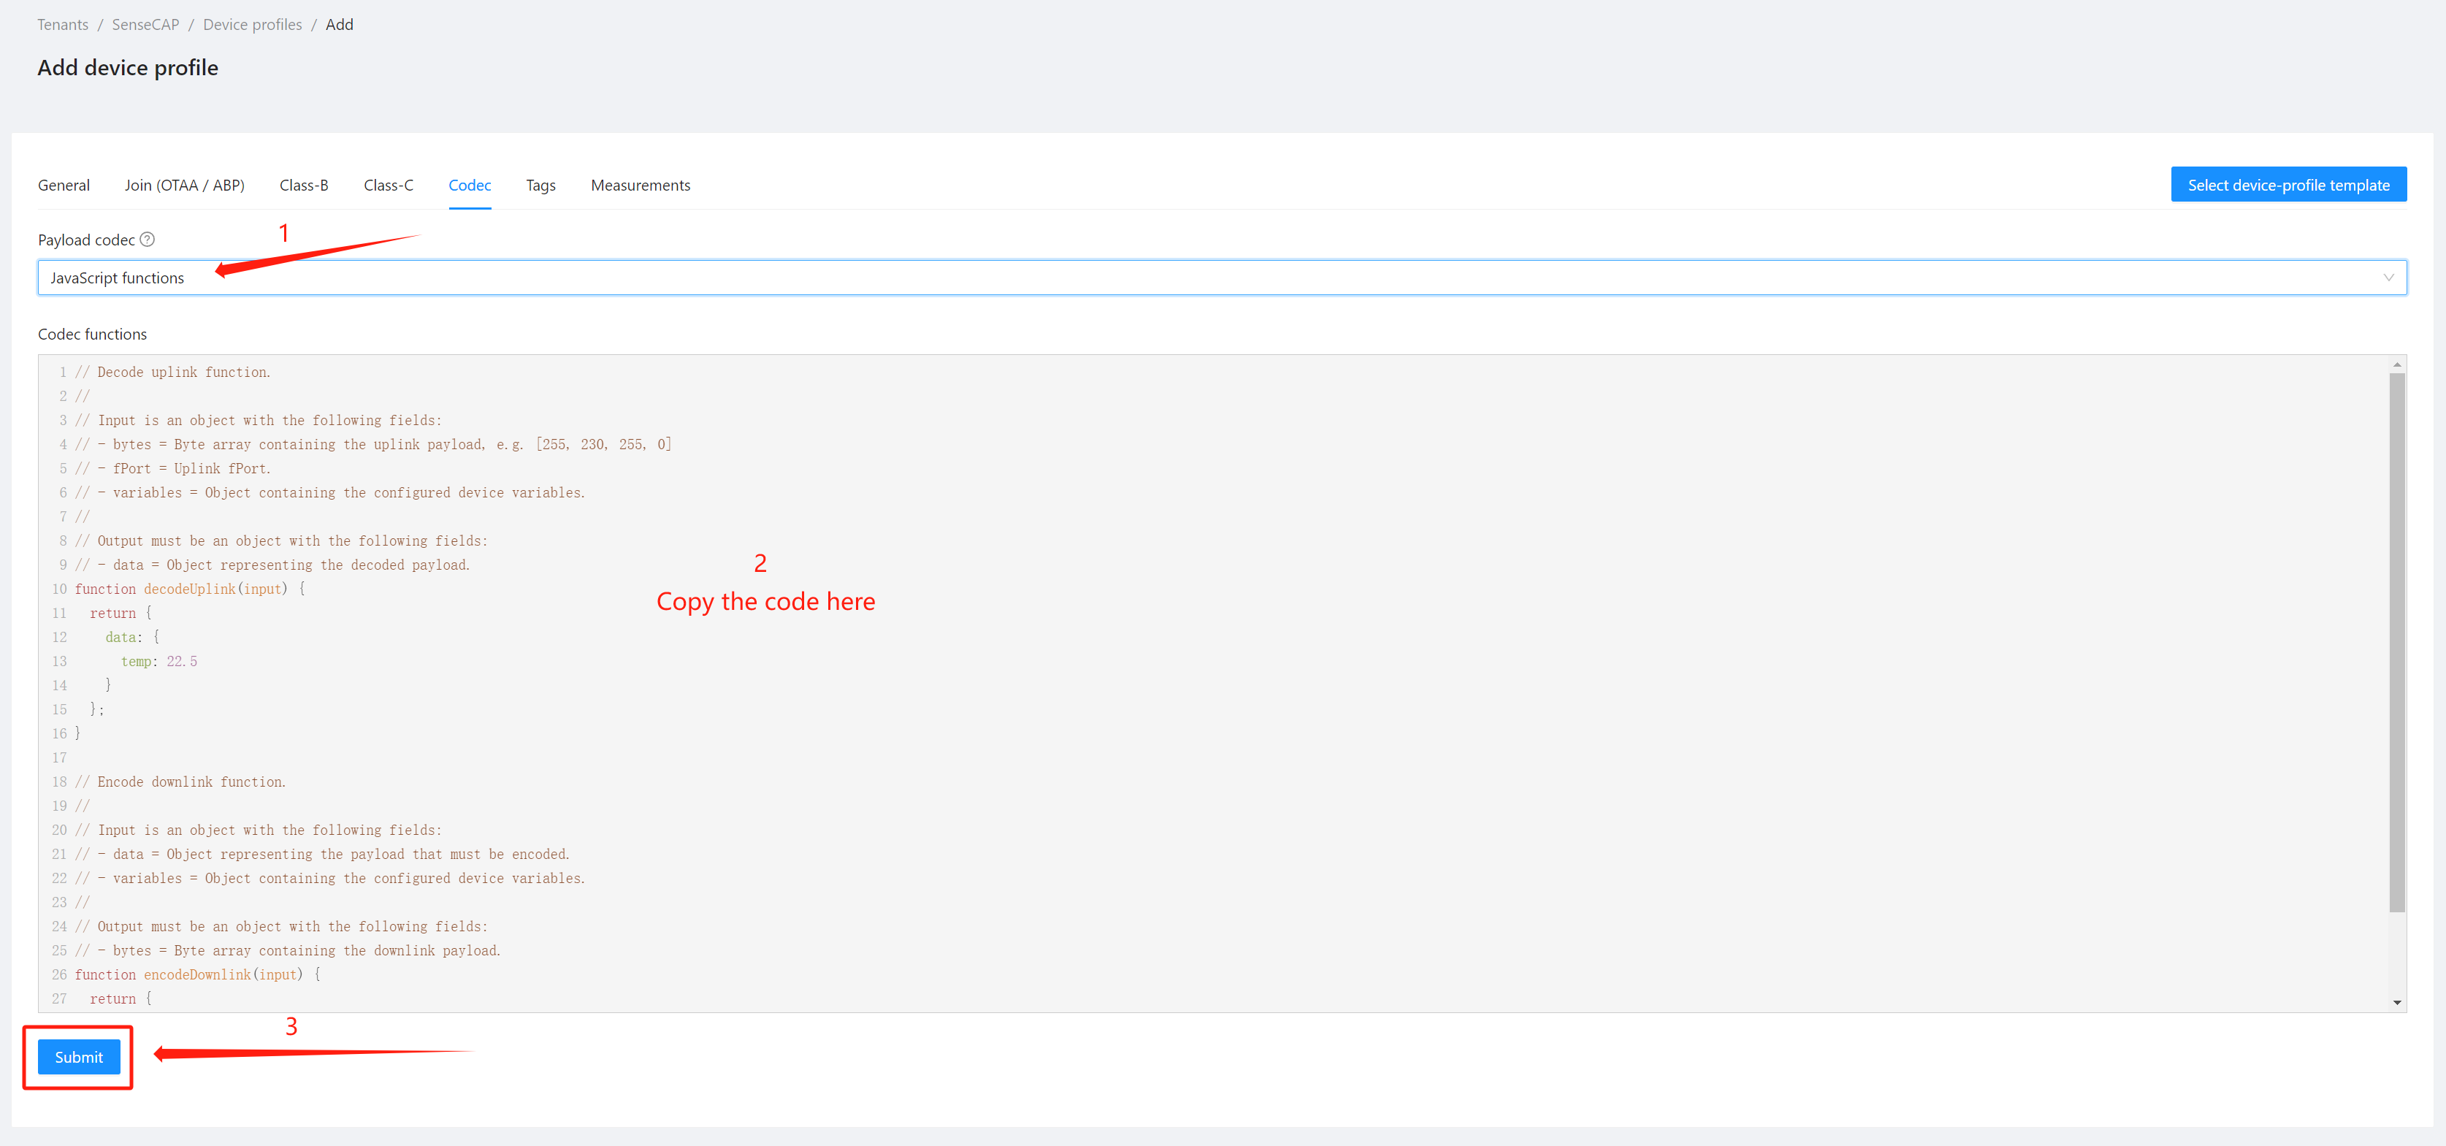The height and width of the screenshot is (1146, 2446).
Task: Open the Payload codec help icon
Action: pos(148,240)
